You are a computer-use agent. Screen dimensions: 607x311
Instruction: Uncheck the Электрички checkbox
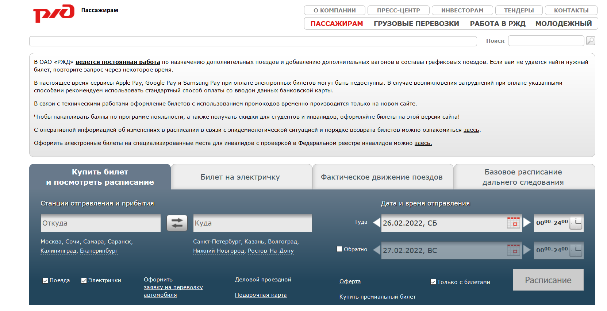coord(84,281)
